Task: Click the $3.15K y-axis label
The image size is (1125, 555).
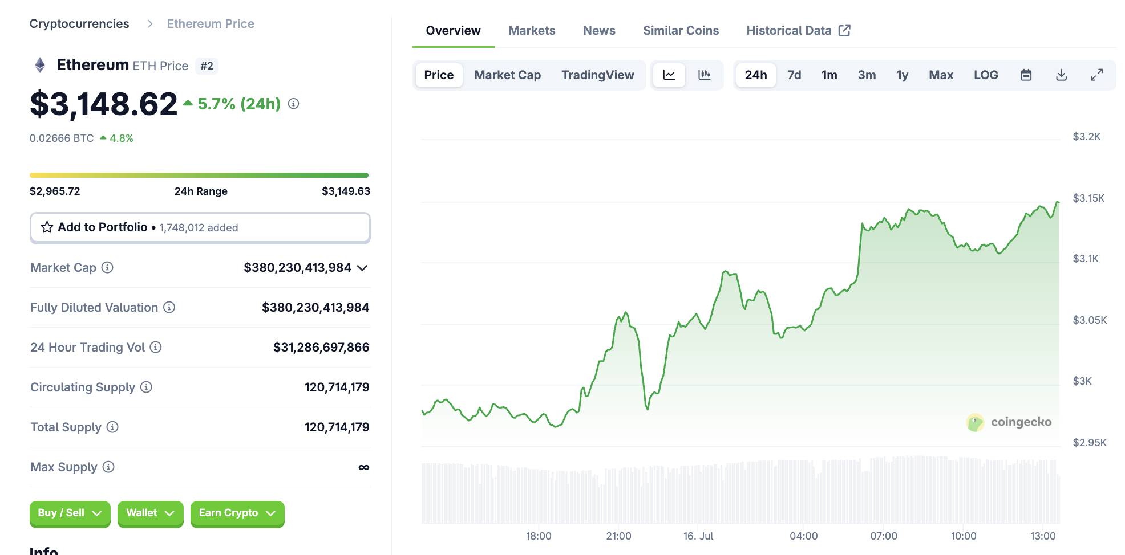Action: [1088, 198]
